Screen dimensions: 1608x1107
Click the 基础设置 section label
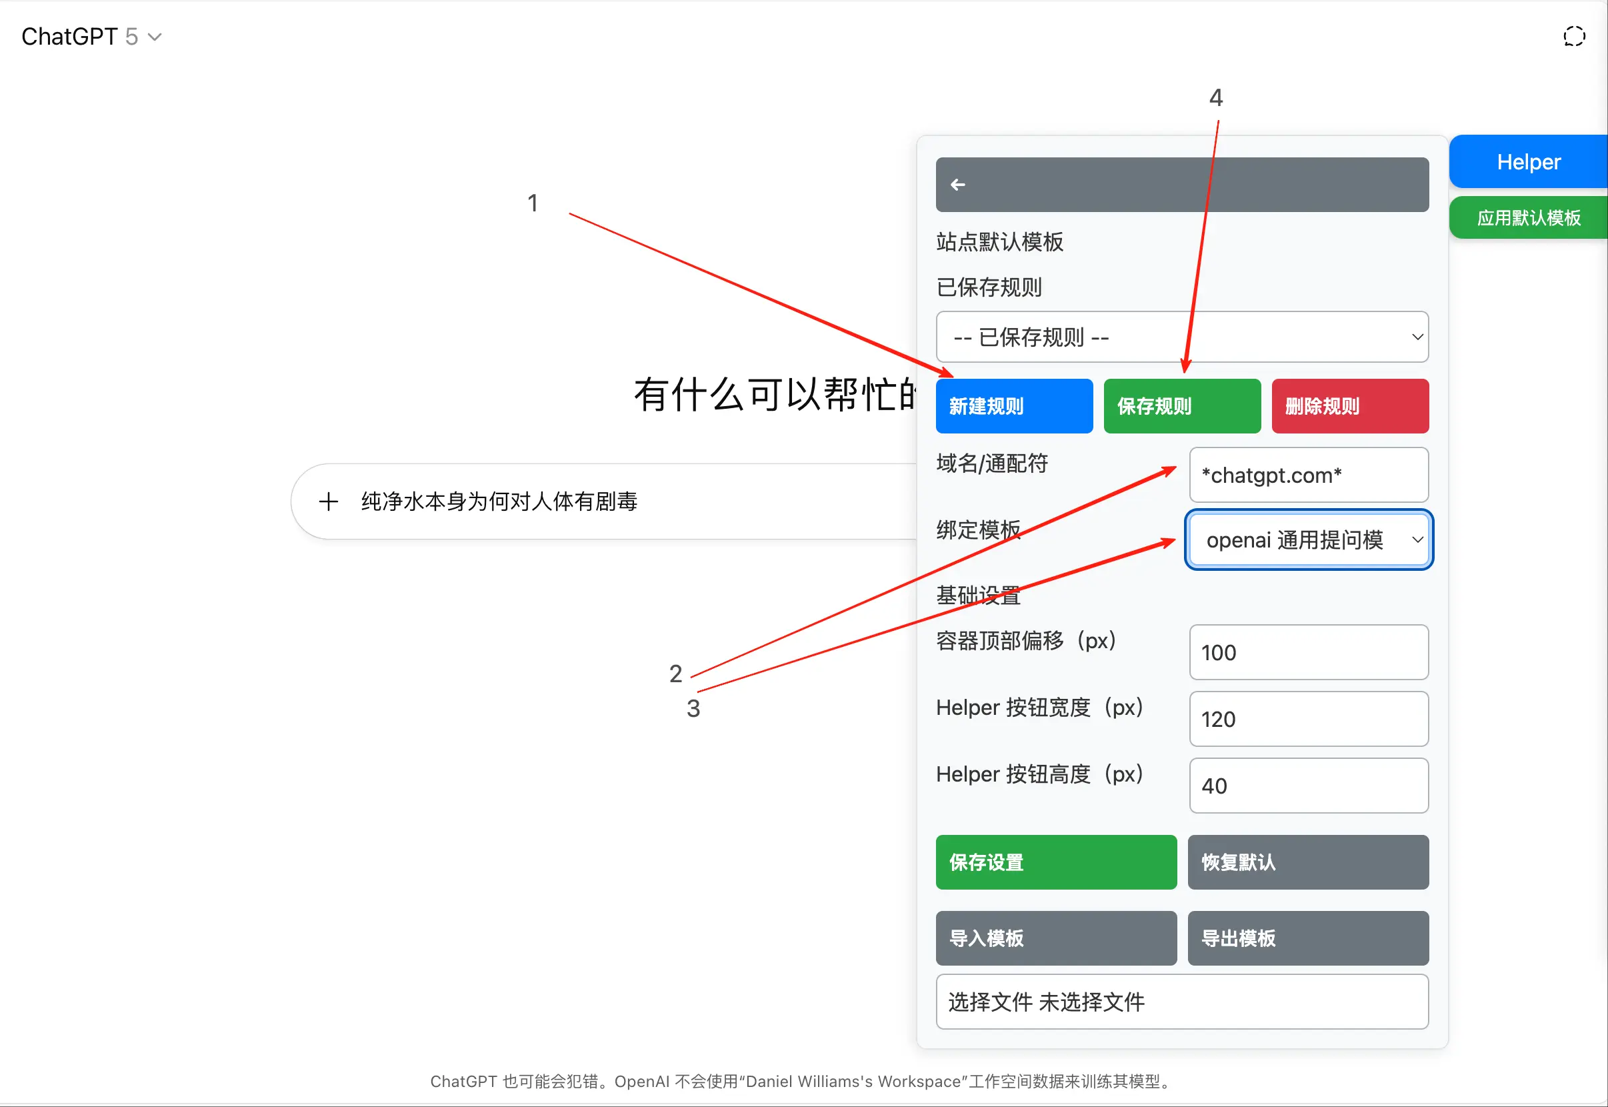point(978,595)
